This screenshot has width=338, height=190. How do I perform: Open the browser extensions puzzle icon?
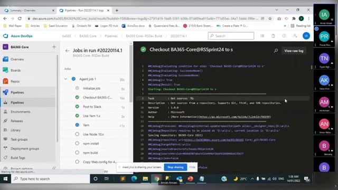coord(294,19)
